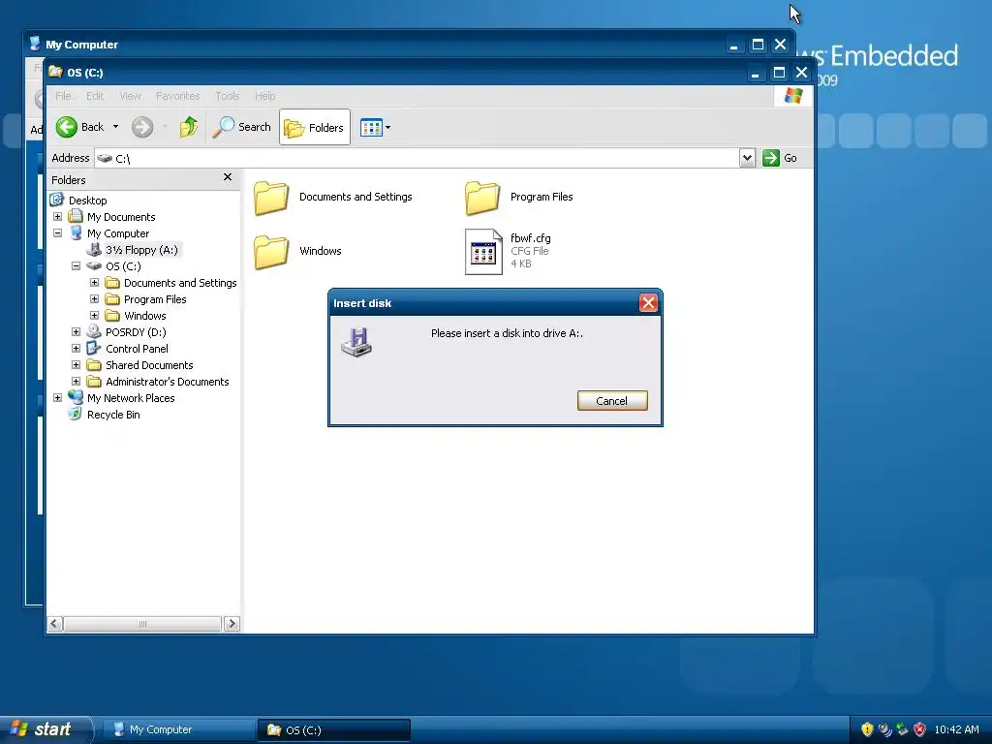The height and width of the screenshot is (744, 992).
Task: Select Program Files in tree pane
Action: coord(155,299)
